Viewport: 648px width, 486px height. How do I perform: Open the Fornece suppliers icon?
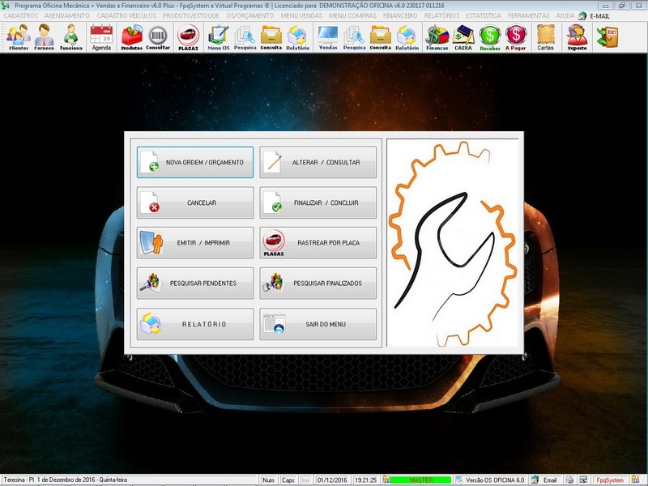pos(44,36)
